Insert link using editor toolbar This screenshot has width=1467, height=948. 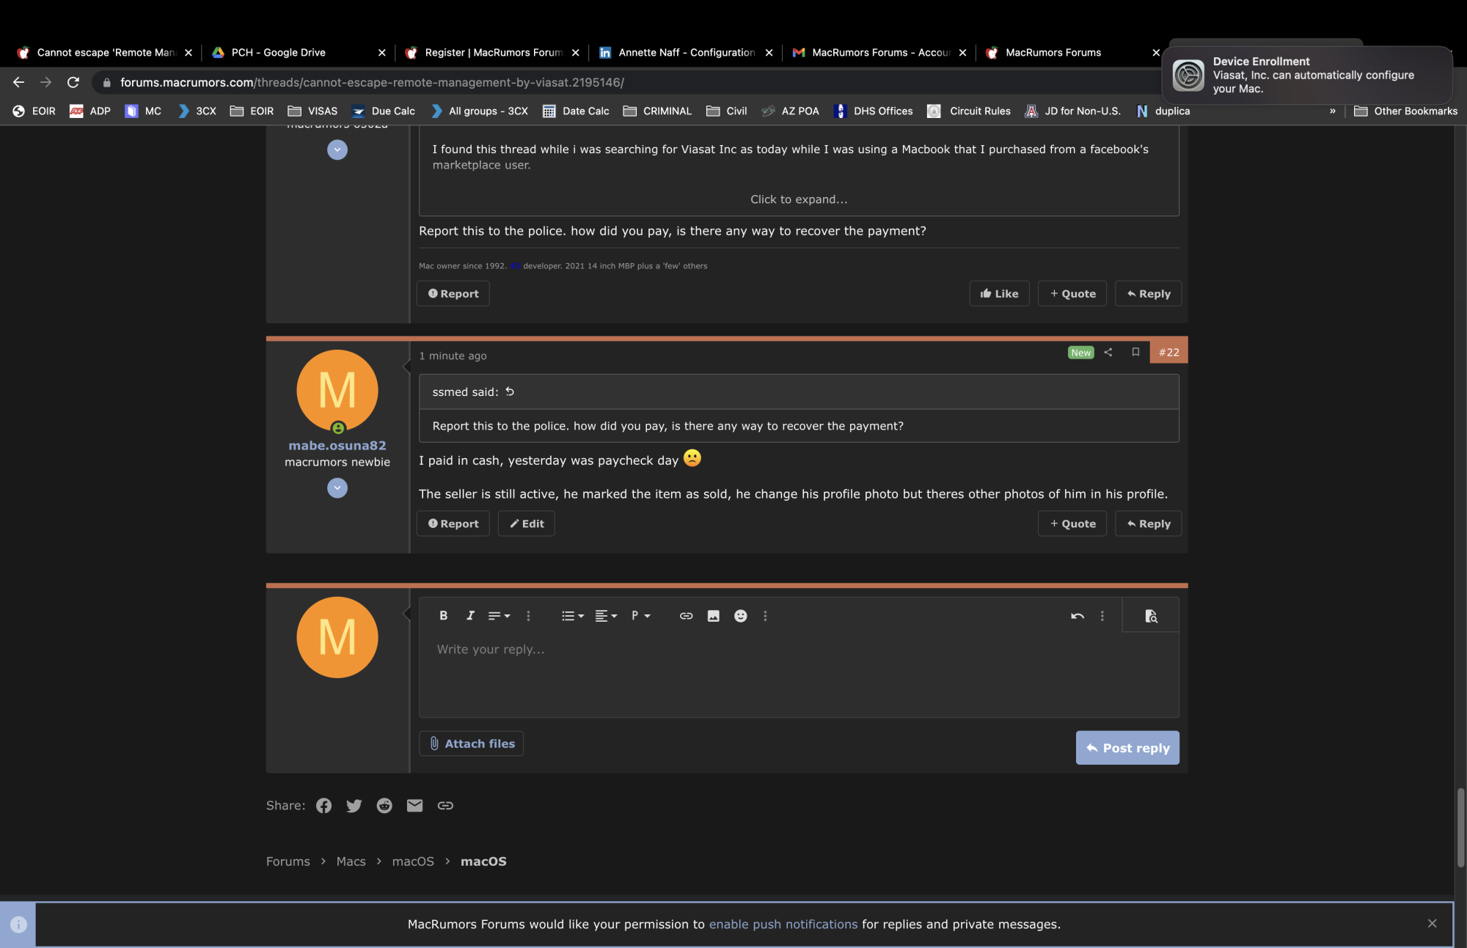(x=686, y=616)
